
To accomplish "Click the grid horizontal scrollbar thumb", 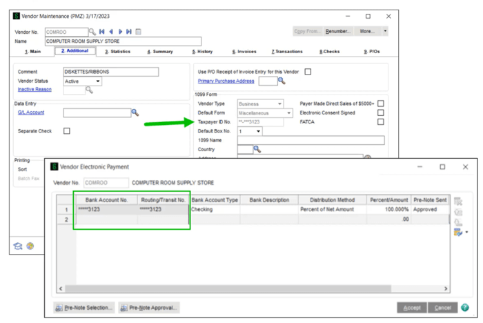I will point(228,288).
